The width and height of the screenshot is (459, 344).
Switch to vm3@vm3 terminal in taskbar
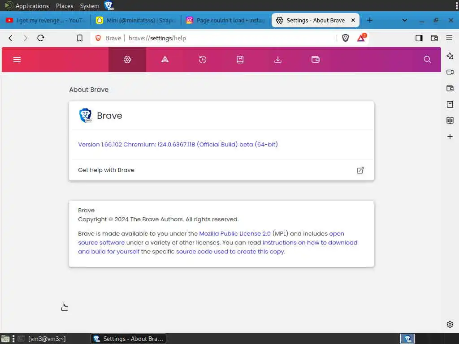tap(42, 339)
